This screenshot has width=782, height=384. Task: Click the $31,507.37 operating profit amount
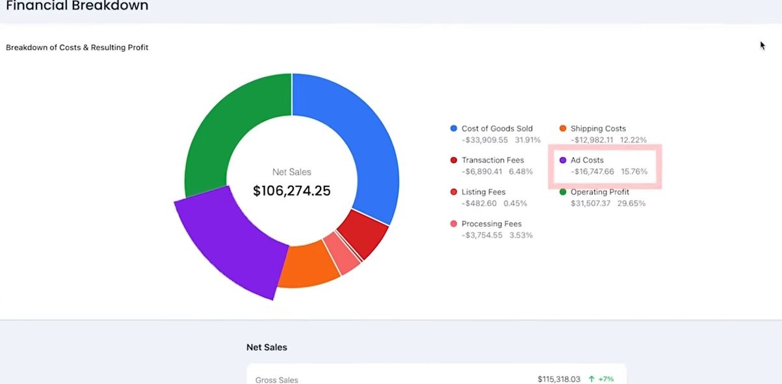592,203
